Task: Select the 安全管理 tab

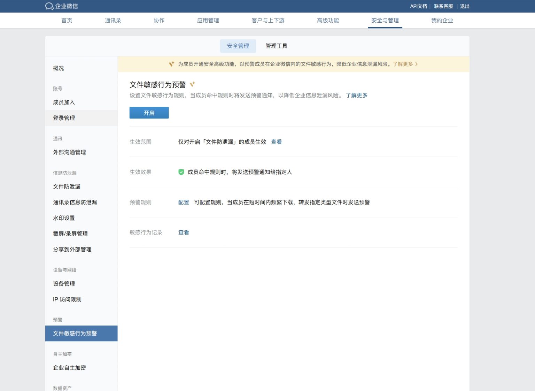Action: pos(238,46)
